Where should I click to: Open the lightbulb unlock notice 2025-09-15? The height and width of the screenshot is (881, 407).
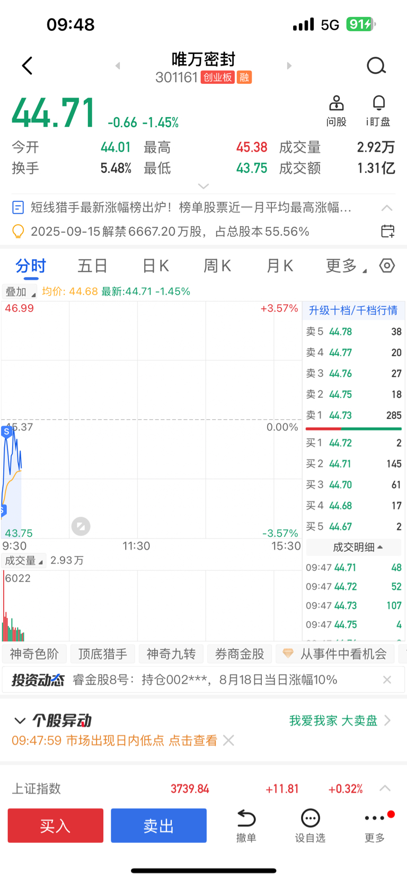click(170, 232)
